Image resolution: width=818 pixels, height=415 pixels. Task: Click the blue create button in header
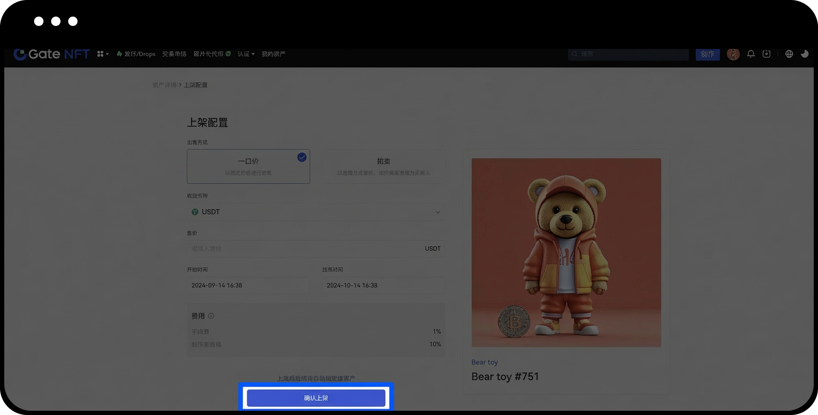707,54
